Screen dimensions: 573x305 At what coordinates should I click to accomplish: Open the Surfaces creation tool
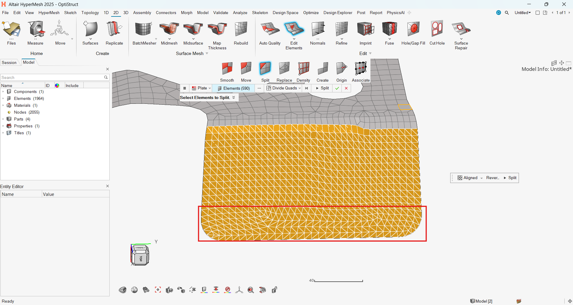click(x=90, y=33)
